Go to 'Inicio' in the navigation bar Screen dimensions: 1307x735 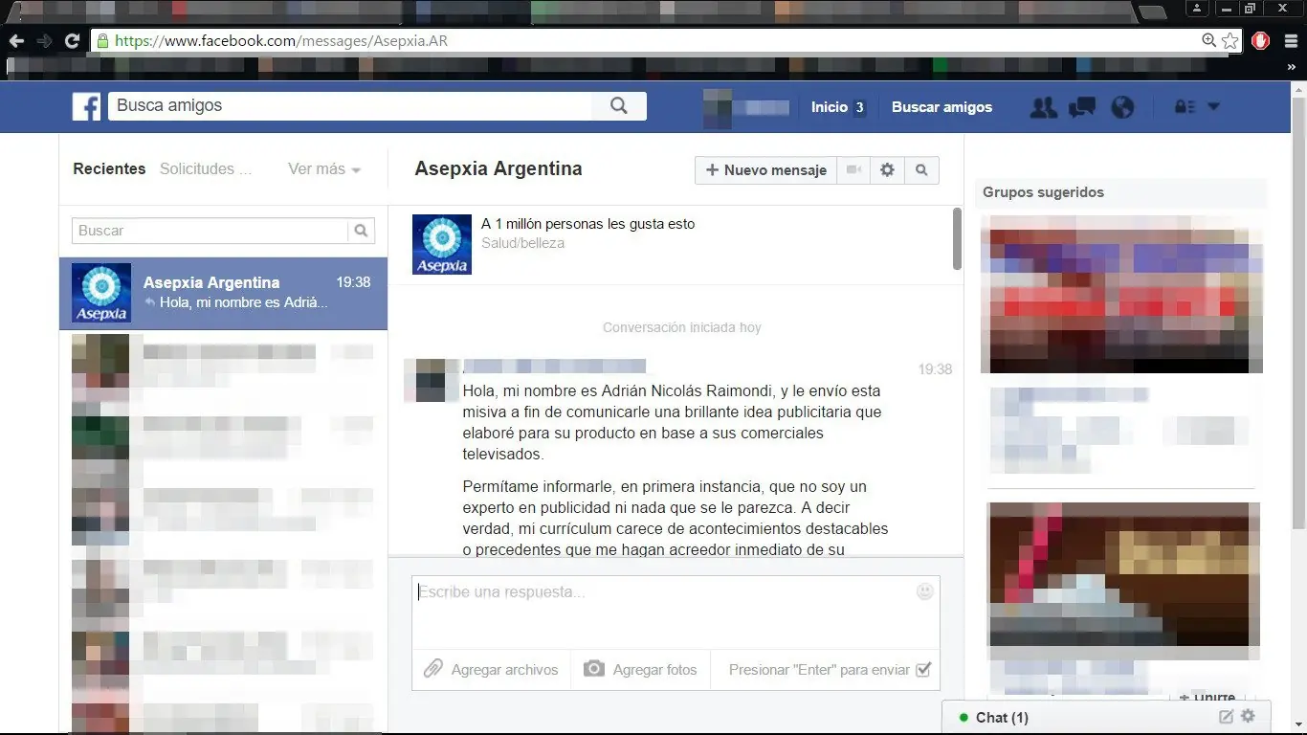(827, 107)
